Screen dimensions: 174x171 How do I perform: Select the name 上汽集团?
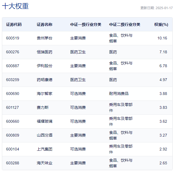tap(44, 149)
